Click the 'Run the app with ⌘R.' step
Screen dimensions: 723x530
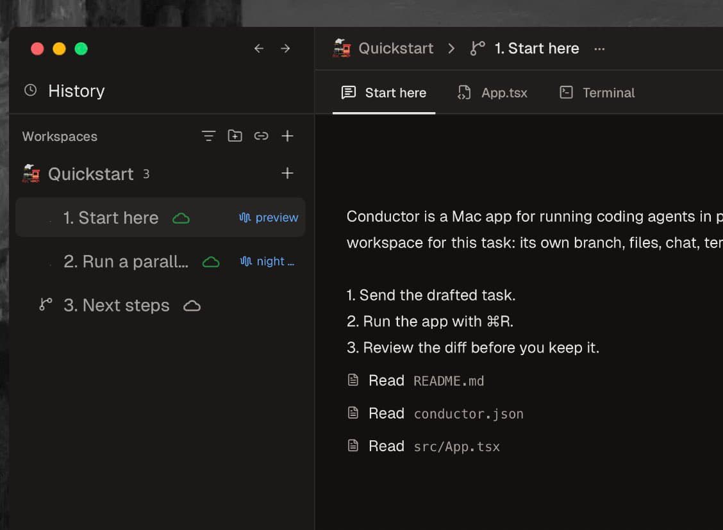pyautogui.click(x=429, y=321)
